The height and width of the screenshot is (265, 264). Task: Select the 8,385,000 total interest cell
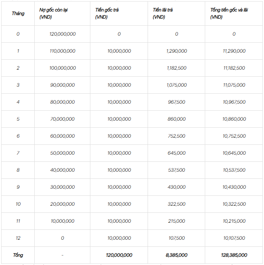coord(176,255)
